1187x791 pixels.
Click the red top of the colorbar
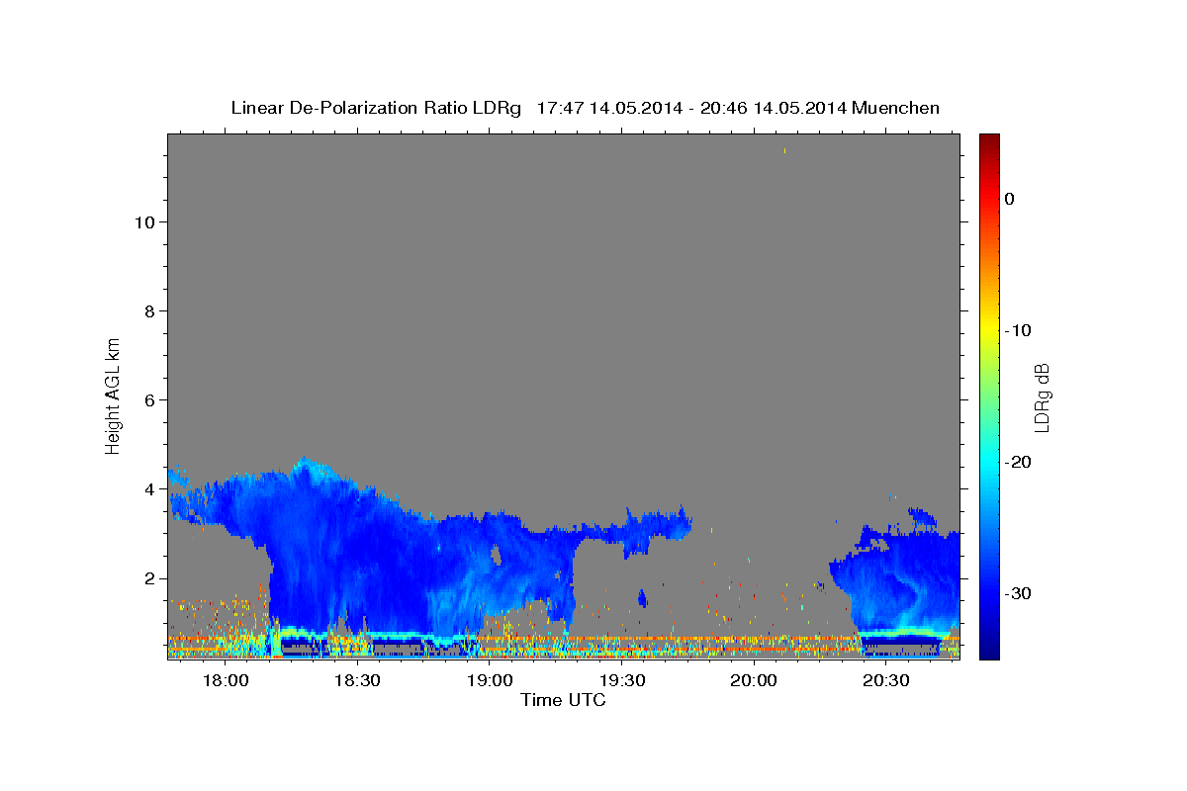[x=989, y=141]
